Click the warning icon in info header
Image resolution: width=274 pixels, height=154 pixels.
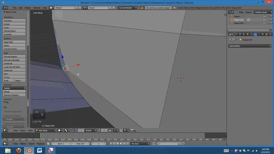(x=142, y=8)
